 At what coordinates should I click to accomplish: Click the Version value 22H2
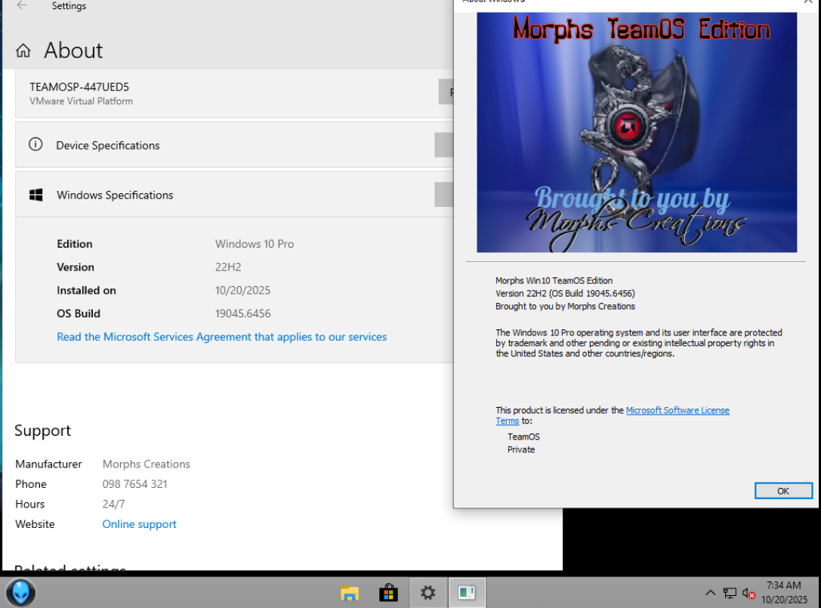[228, 267]
